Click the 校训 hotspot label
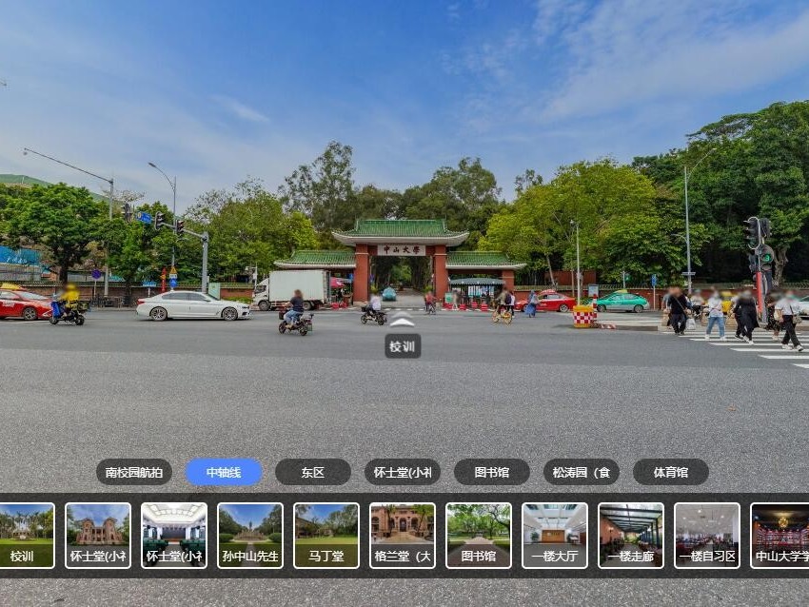The width and height of the screenshot is (809, 607). 403,346
